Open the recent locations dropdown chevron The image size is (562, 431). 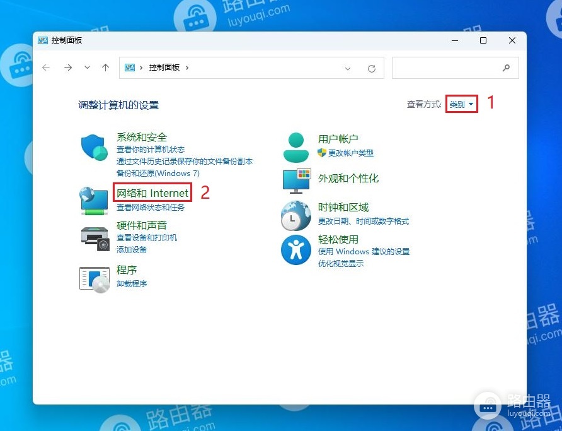click(x=87, y=68)
